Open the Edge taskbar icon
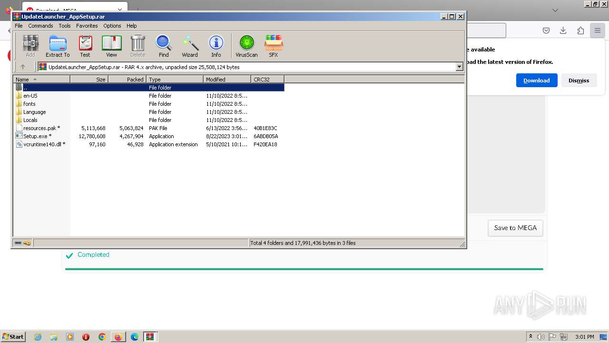 135,337
